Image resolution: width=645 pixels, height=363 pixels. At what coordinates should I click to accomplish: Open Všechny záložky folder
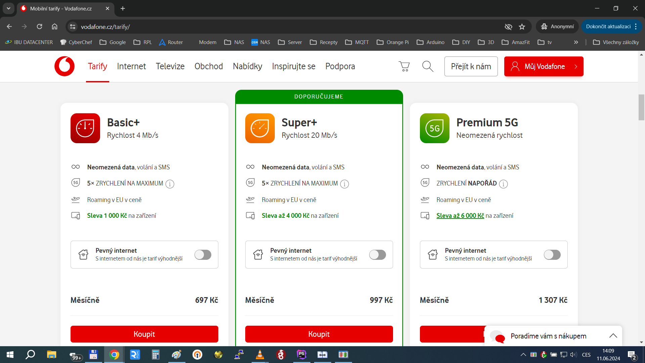pos(616,42)
